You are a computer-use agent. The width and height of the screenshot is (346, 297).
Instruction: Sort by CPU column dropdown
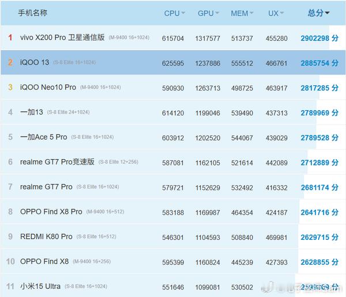pyautogui.click(x=174, y=13)
